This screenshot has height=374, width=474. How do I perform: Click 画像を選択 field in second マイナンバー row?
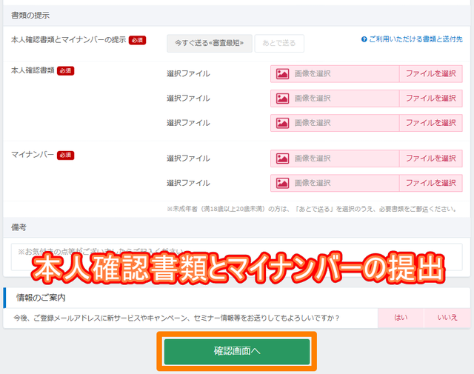(335, 183)
